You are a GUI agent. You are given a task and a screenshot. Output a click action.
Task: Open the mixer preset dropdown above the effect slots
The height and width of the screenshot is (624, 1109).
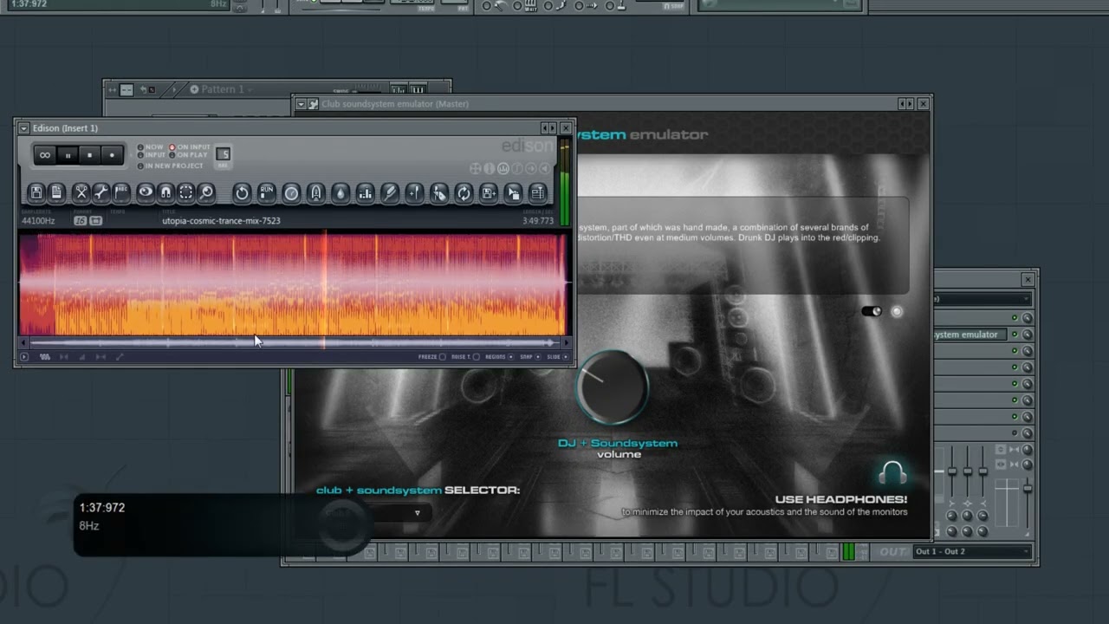click(982, 299)
